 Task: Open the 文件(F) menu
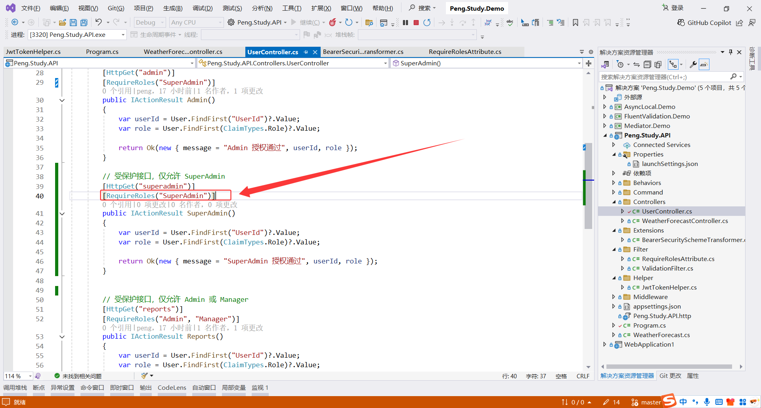(x=31, y=8)
